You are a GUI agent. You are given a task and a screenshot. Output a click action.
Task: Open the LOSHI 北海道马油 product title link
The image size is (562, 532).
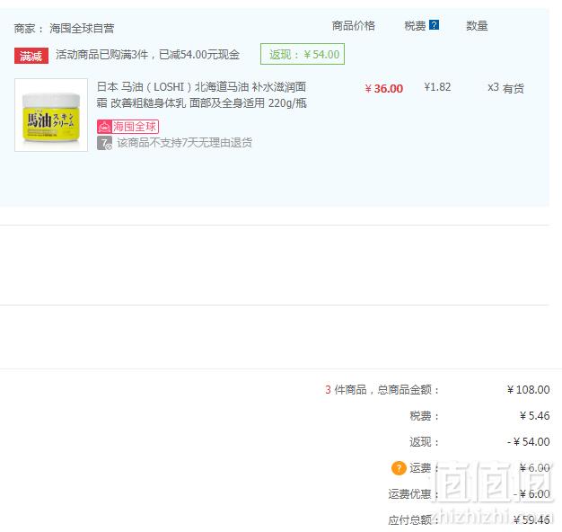(201, 95)
